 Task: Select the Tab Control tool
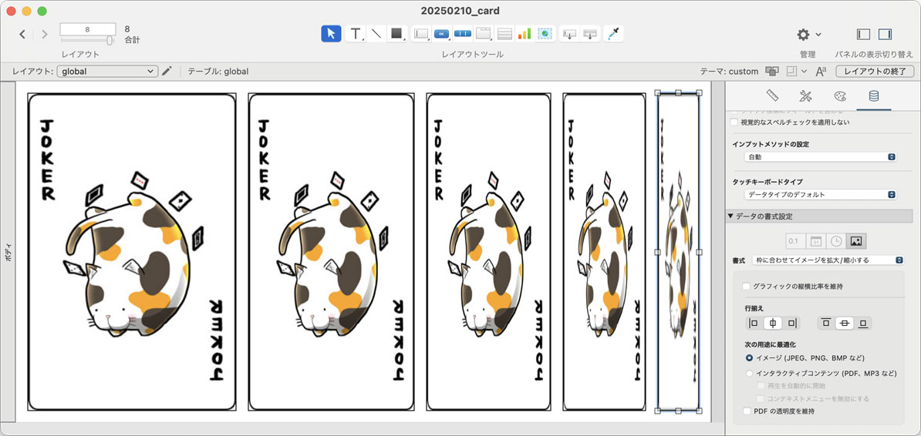[484, 33]
